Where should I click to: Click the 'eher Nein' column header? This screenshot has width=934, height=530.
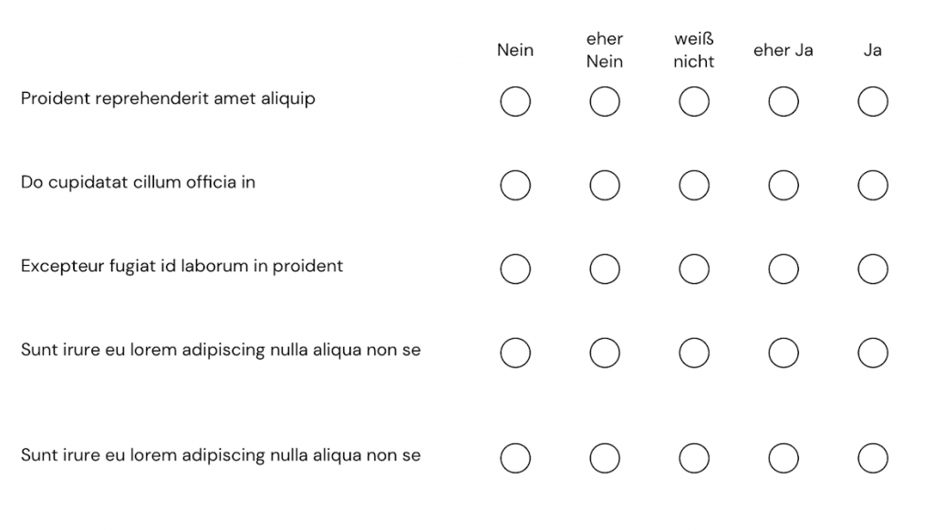(x=605, y=50)
